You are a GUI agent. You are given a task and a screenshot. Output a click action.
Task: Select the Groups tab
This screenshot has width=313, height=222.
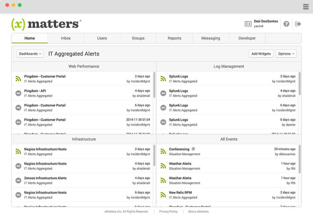click(x=138, y=38)
